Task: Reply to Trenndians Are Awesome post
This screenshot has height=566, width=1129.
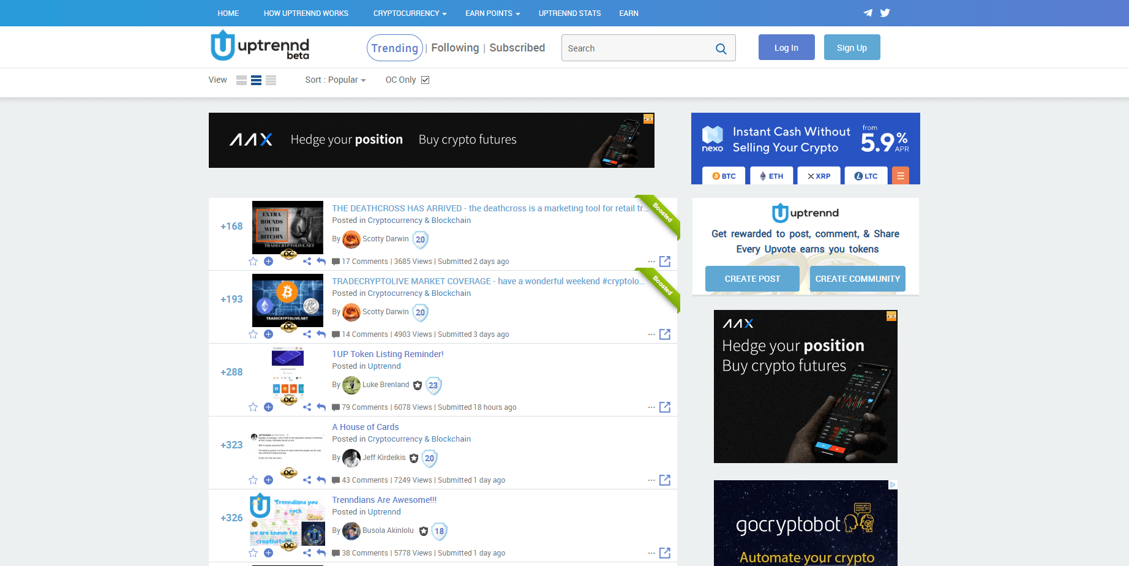Action: pyautogui.click(x=321, y=553)
